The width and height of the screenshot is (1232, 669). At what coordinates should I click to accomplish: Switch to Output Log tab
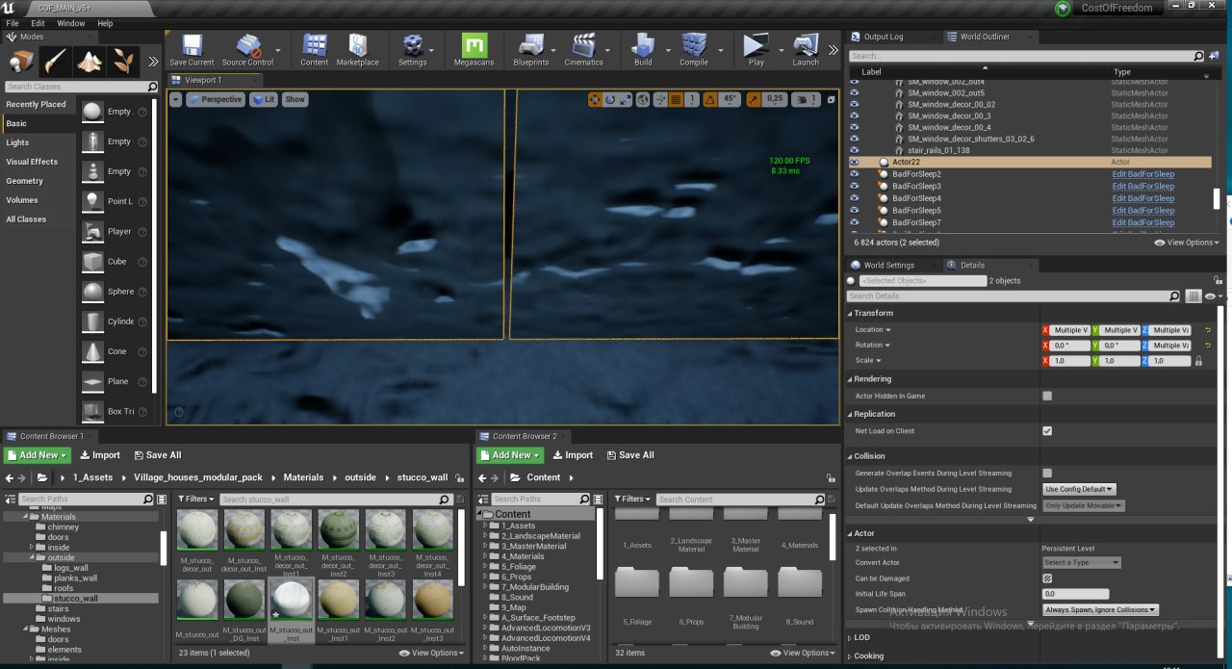[x=883, y=37]
